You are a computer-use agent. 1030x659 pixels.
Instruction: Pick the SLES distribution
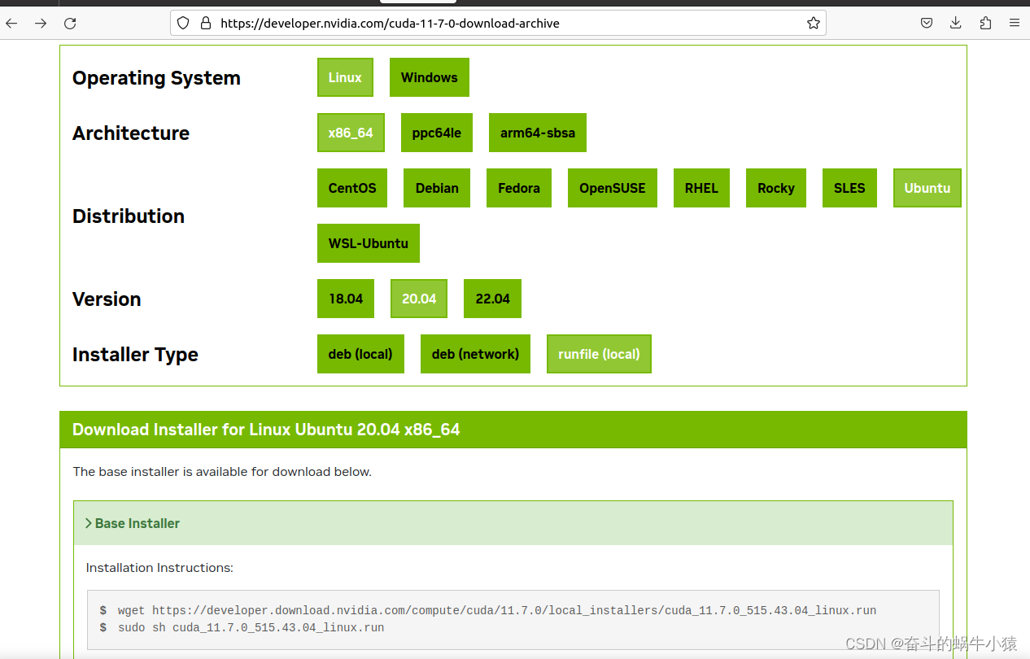(849, 188)
